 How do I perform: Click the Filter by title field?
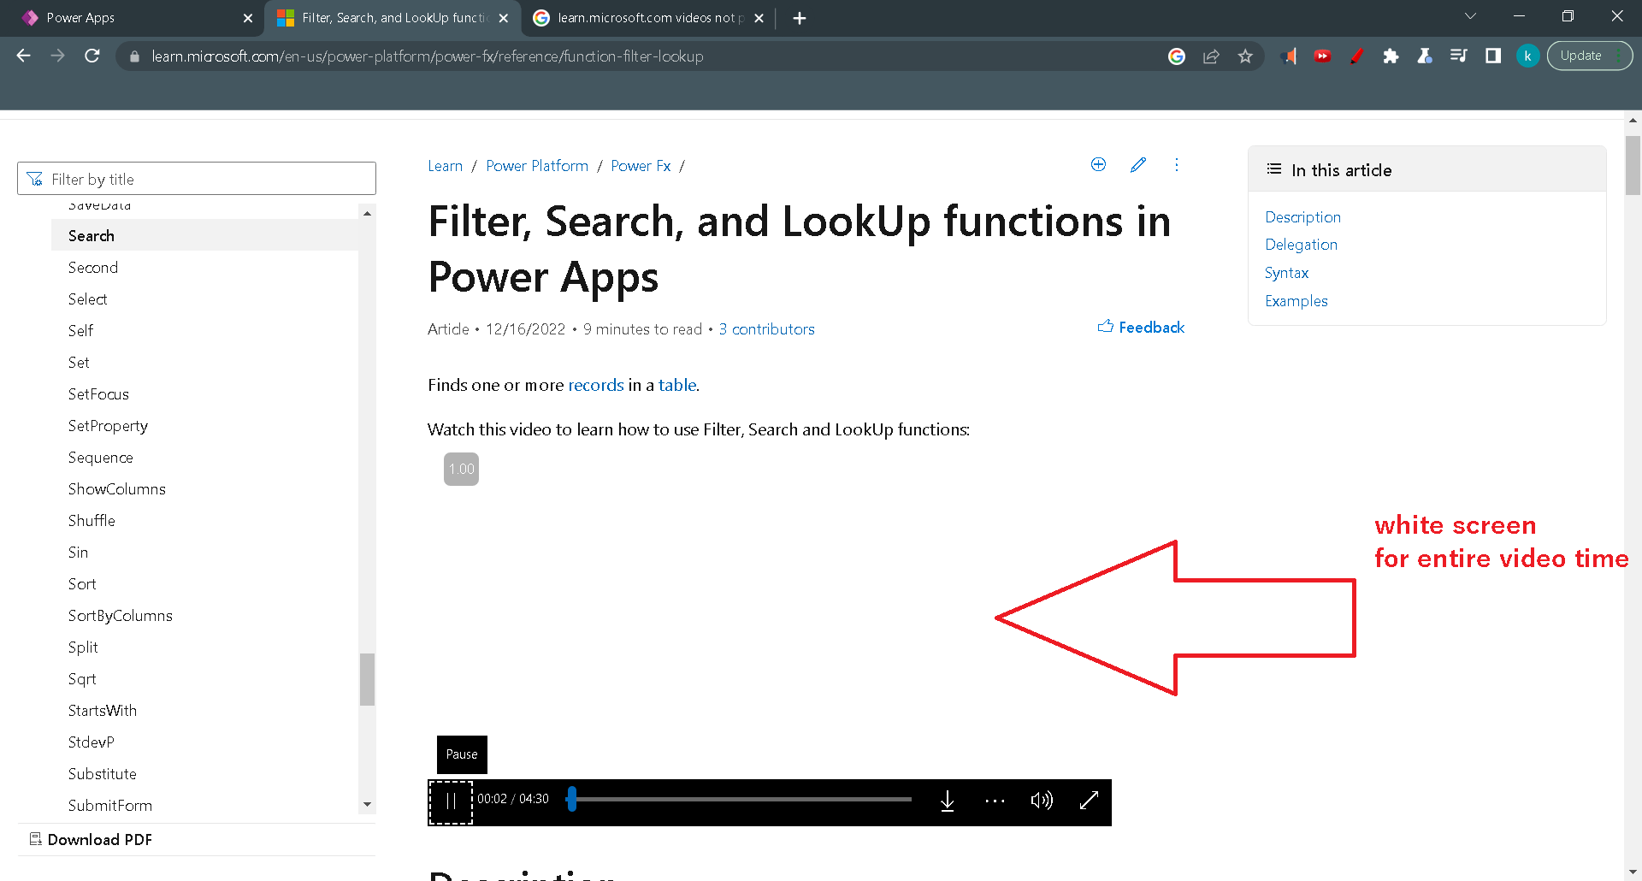(x=197, y=179)
